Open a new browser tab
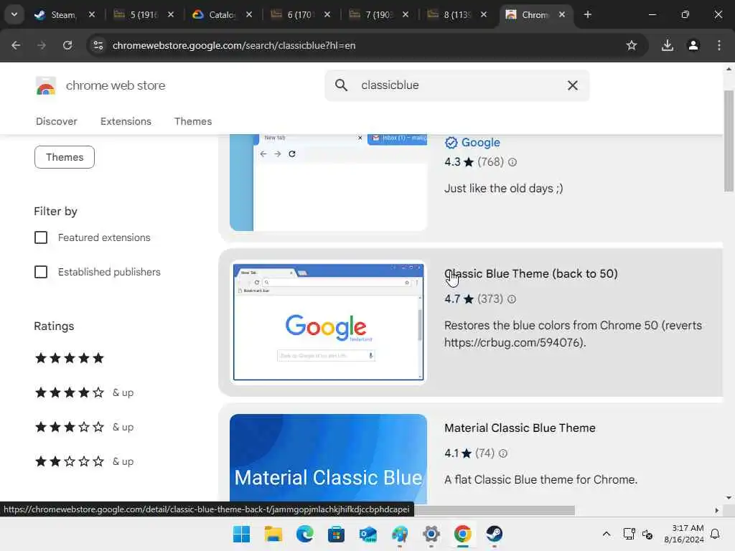 click(587, 14)
